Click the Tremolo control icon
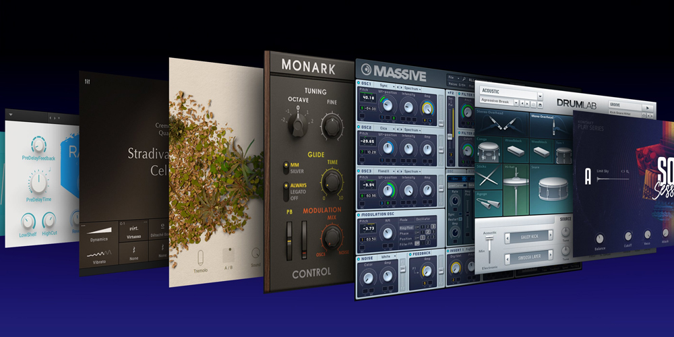 point(201,258)
